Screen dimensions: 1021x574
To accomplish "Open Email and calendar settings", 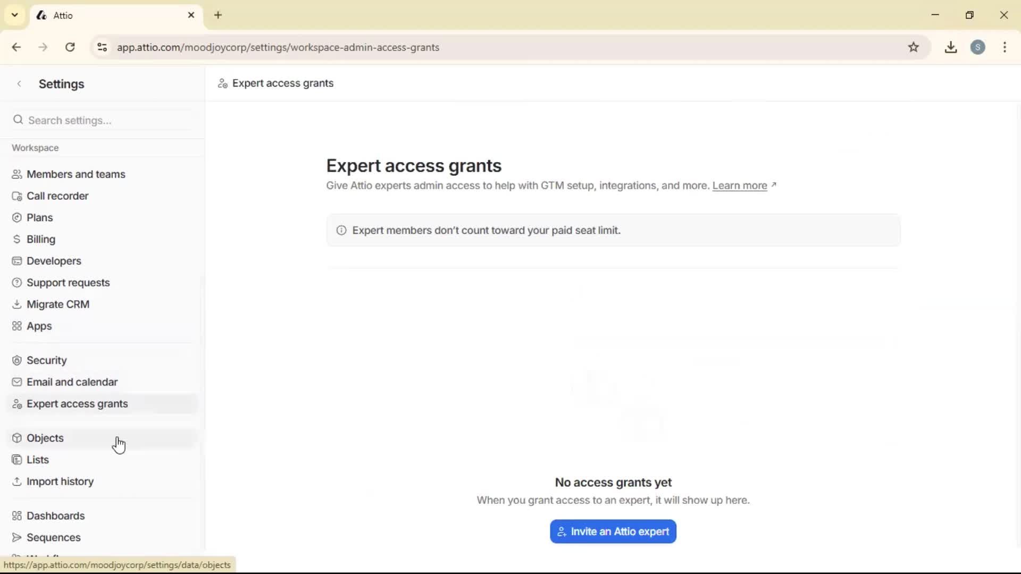I will click(x=71, y=382).
